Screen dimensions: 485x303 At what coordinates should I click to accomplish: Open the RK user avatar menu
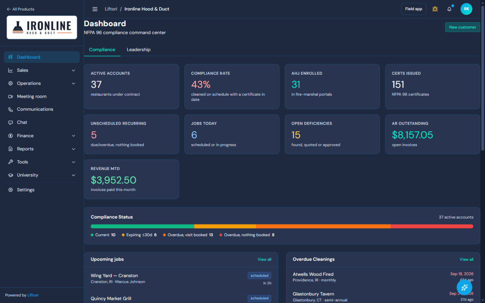coord(466,9)
